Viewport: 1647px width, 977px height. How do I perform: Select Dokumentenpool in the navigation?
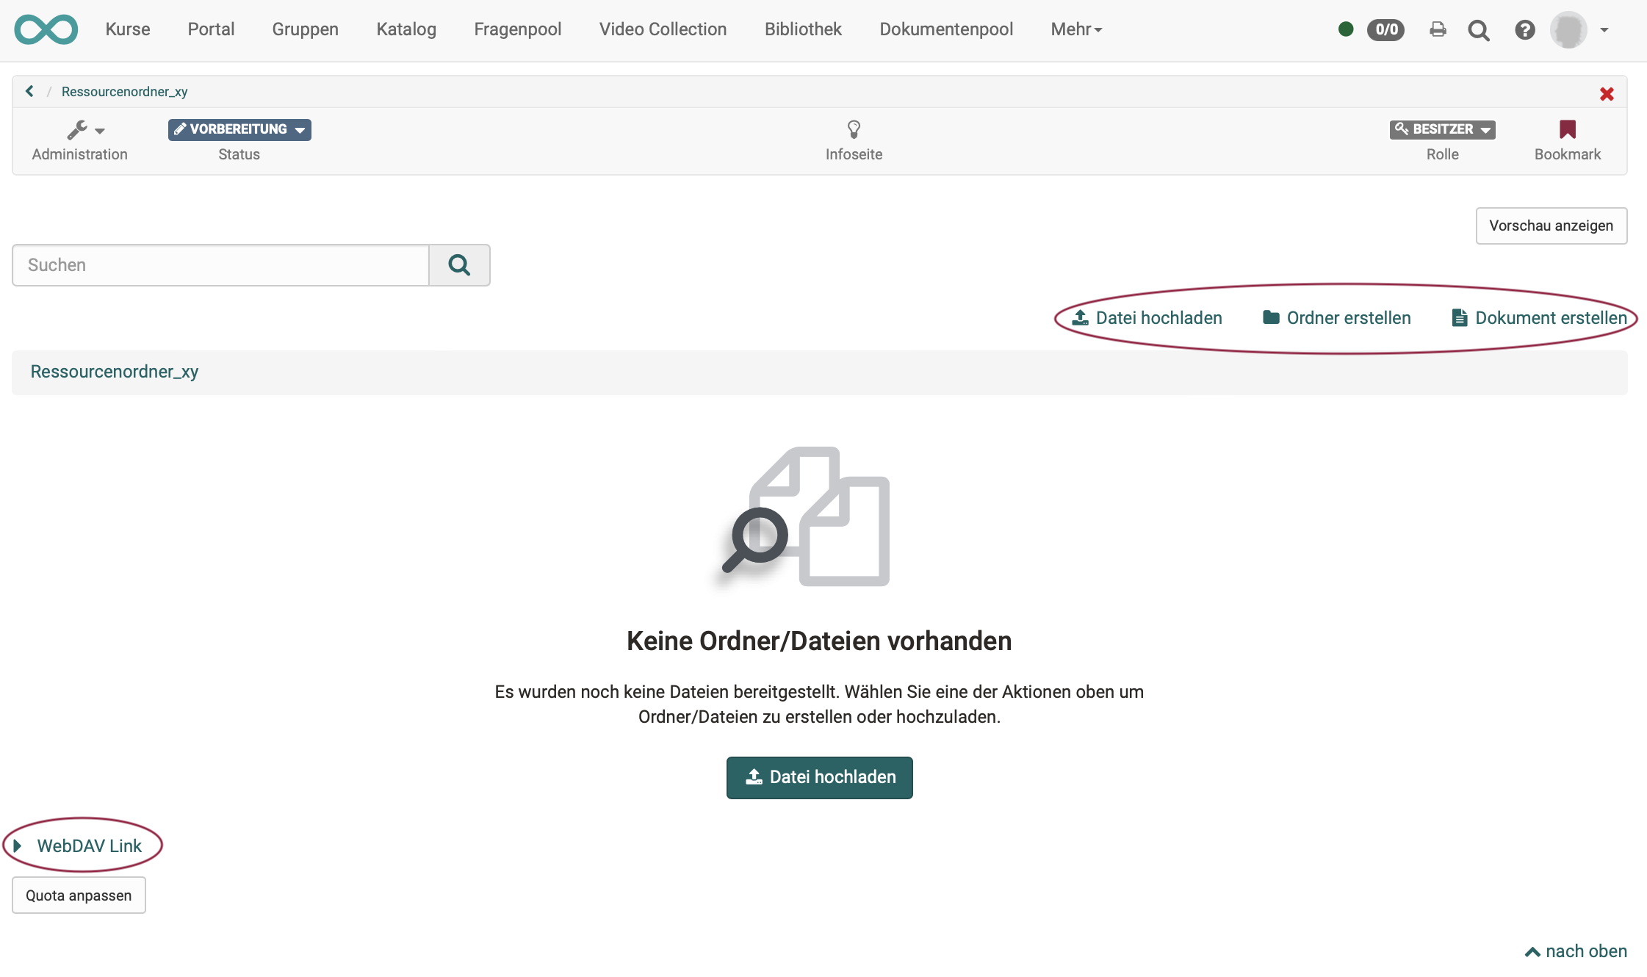pos(947,29)
